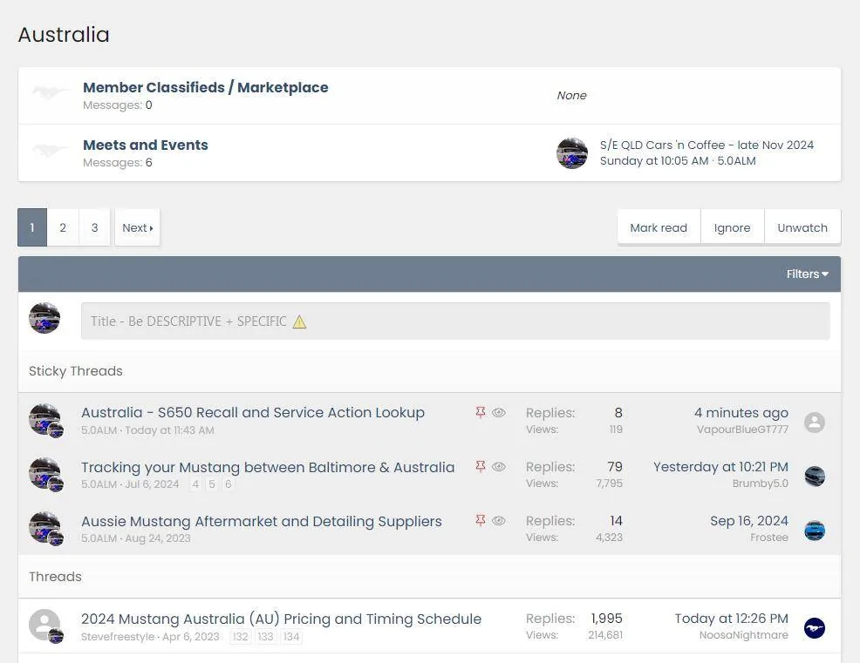Click Ignore forum button

click(x=732, y=227)
